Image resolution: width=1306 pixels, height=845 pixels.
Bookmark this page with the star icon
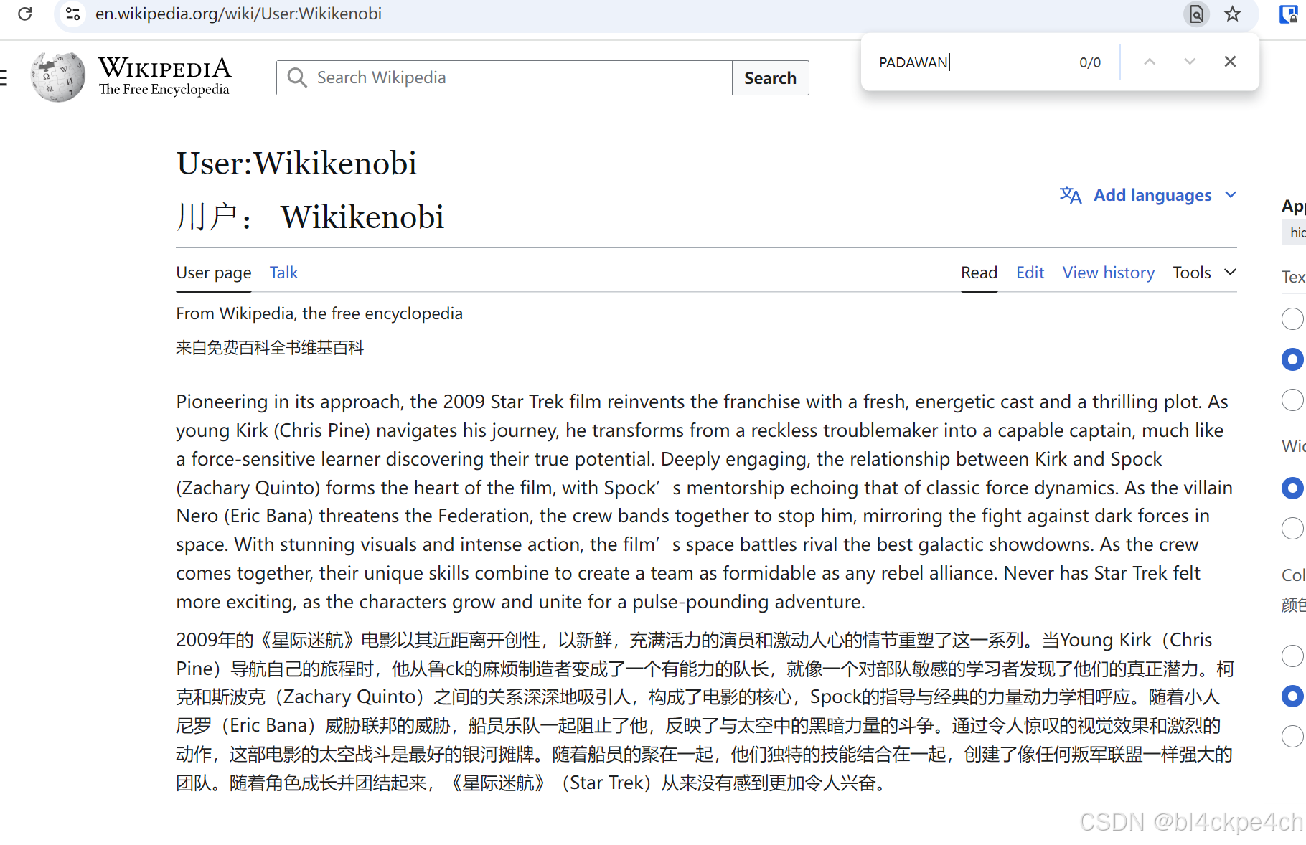[x=1232, y=14]
